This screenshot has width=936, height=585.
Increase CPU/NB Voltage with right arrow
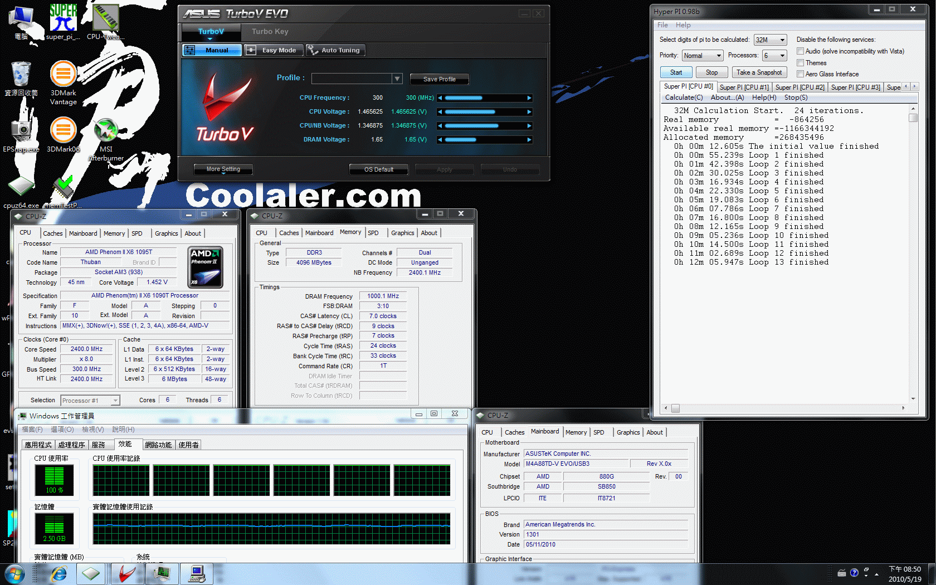[529, 126]
